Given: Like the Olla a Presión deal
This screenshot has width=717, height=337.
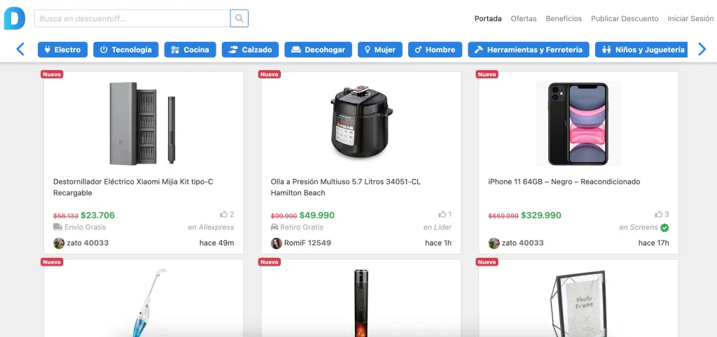Looking at the screenshot, I should (x=443, y=214).
